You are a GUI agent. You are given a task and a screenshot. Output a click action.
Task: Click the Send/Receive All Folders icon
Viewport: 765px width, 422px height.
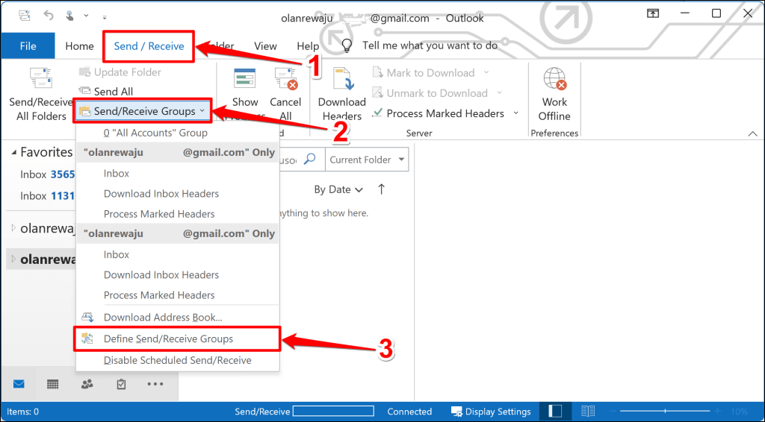40,79
